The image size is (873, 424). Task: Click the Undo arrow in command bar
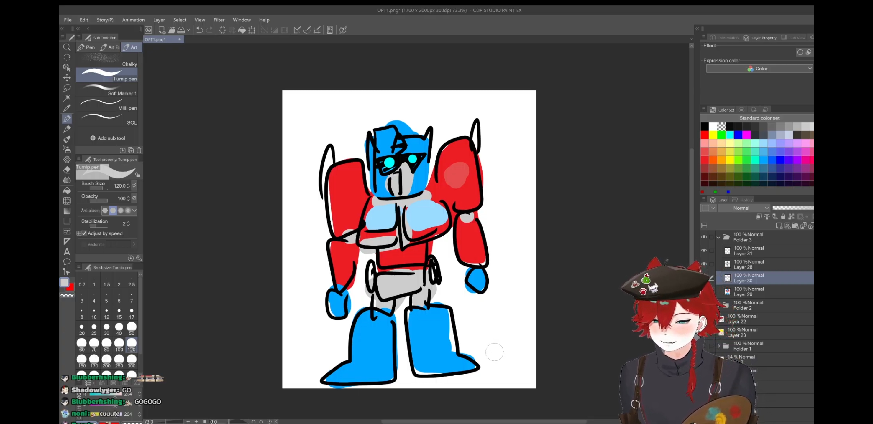point(200,30)
